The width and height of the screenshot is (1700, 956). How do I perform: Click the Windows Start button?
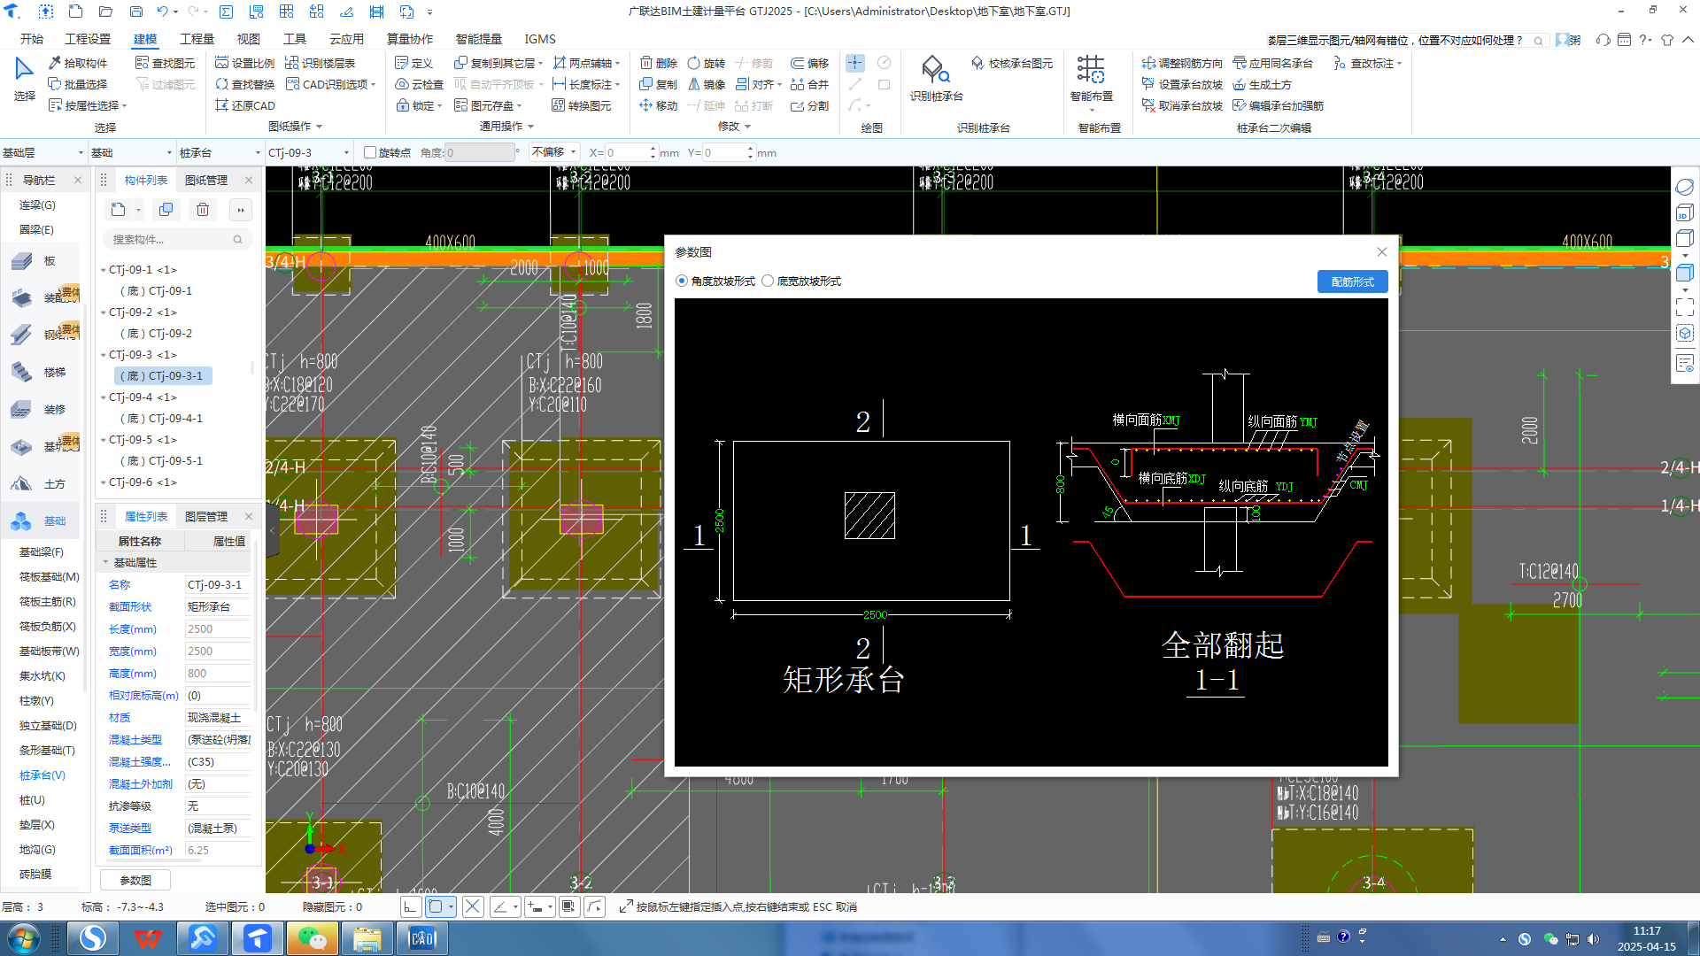(23, 938)
